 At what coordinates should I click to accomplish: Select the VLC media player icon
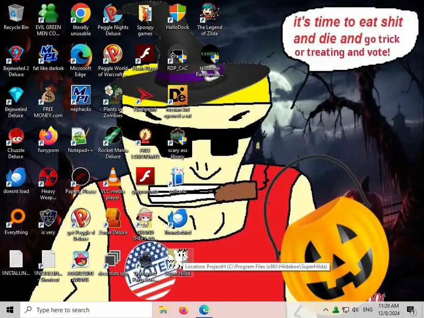[113, 184]
